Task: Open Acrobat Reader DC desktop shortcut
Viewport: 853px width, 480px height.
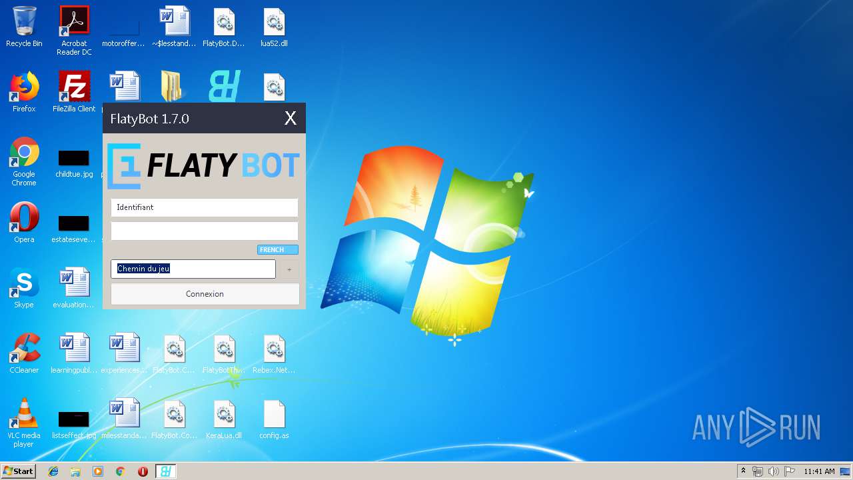Action: (x=74, y=31)
